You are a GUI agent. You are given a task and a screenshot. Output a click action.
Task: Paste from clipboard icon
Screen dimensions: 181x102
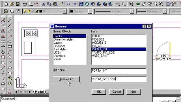click(55, 4)
